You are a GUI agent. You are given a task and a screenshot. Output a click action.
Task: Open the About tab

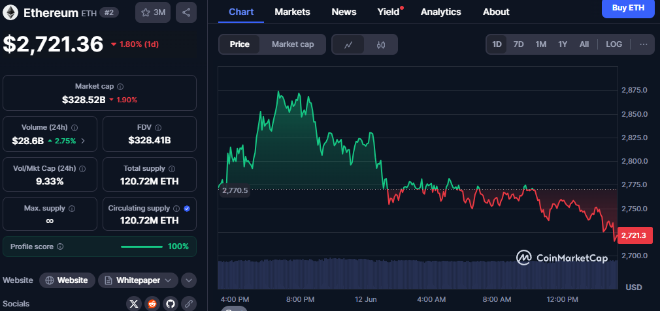pos(496,12)
